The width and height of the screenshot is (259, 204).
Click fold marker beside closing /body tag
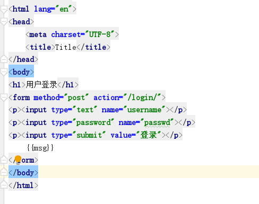(x=4, y=172)
